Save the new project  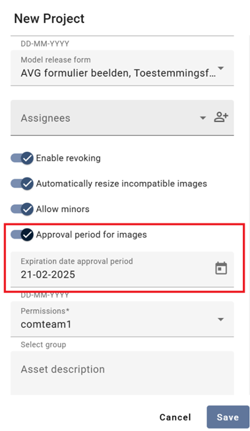(228, 417)
